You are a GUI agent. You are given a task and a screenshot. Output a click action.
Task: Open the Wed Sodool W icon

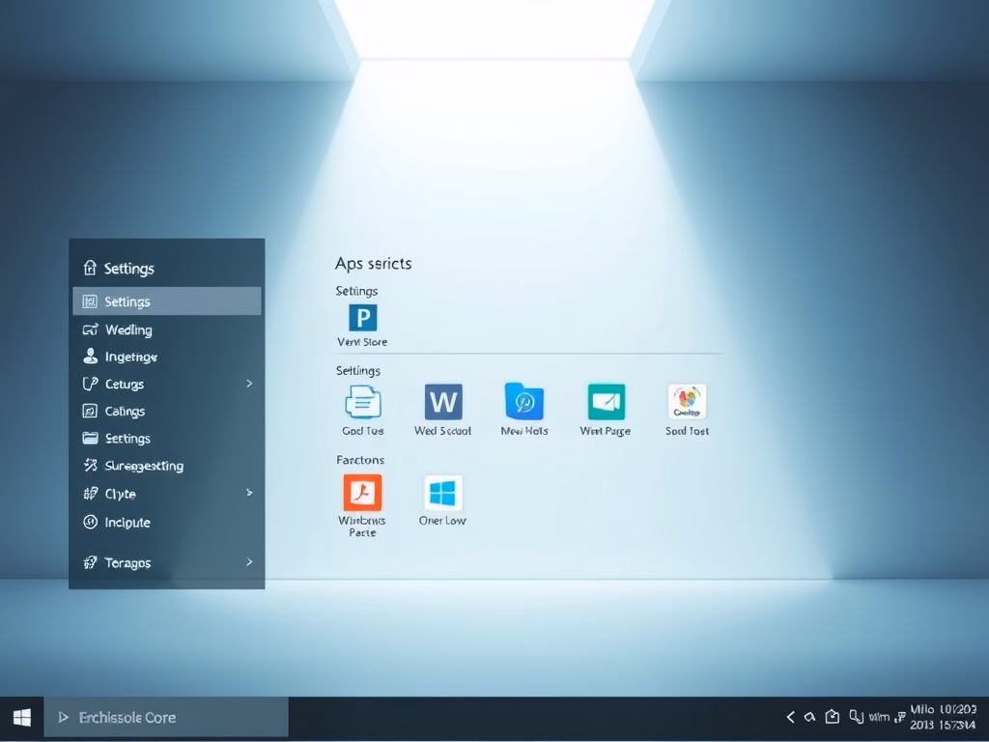tap(443, 401)
